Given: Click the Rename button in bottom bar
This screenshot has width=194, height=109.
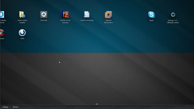Looking at the screenshot, I should [16, 107].
